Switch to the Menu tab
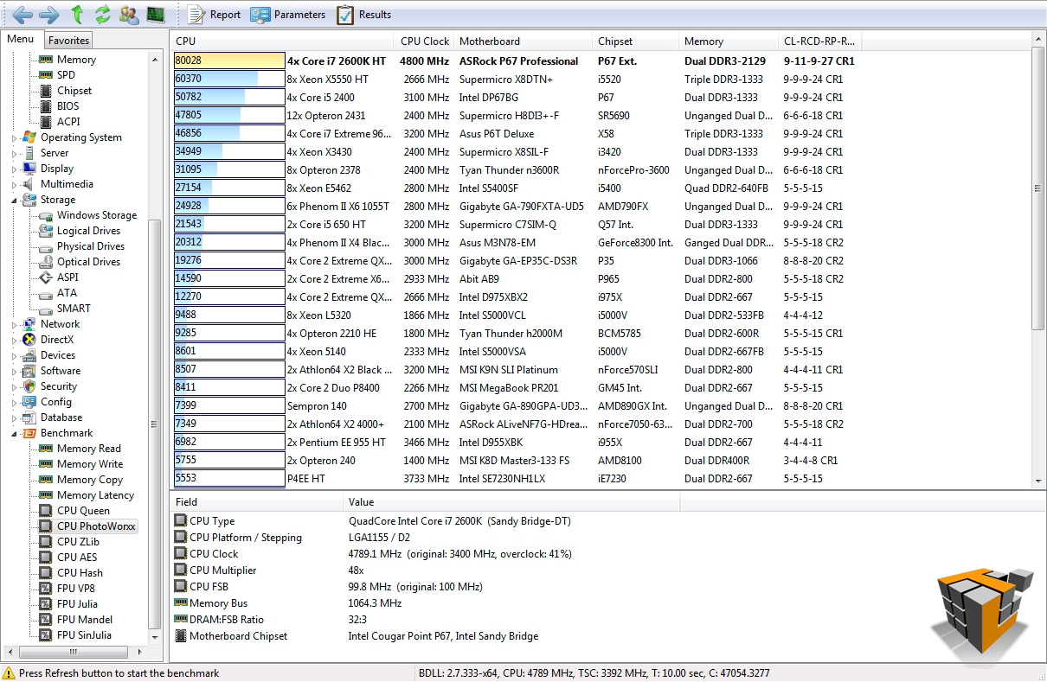 [20, 39]
